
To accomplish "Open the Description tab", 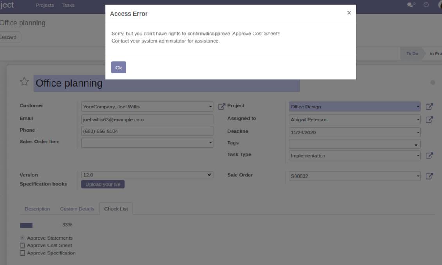I will tap(37, 209).
